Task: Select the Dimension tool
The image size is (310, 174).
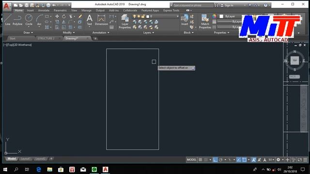Action: point(101,20)
